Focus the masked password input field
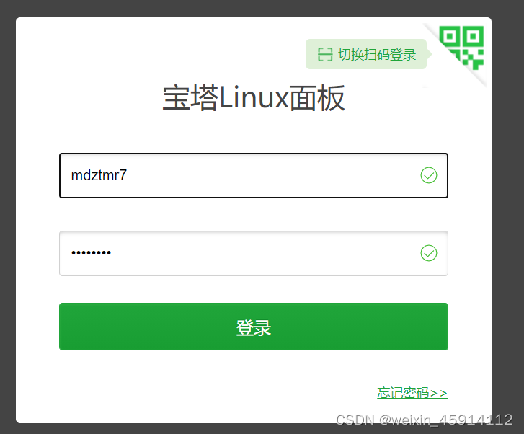This screenshot has height=434, width=524. click(x=254, y=254)
